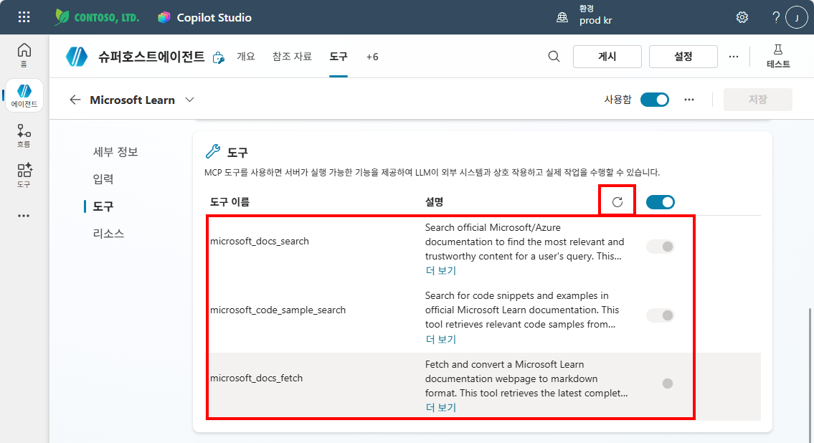Screen dimensions: 814x443
Task: Click 더 보기 under microsoft_docs_fetch description
Action: pos(441,407)
